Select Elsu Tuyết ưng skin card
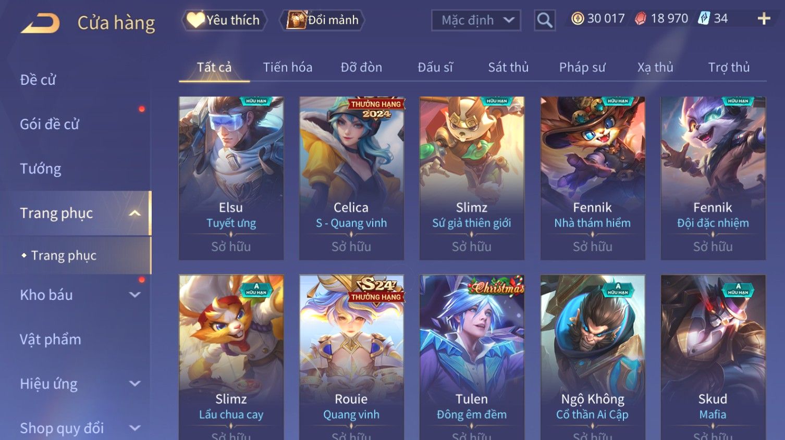 click(x=231, y=178)
